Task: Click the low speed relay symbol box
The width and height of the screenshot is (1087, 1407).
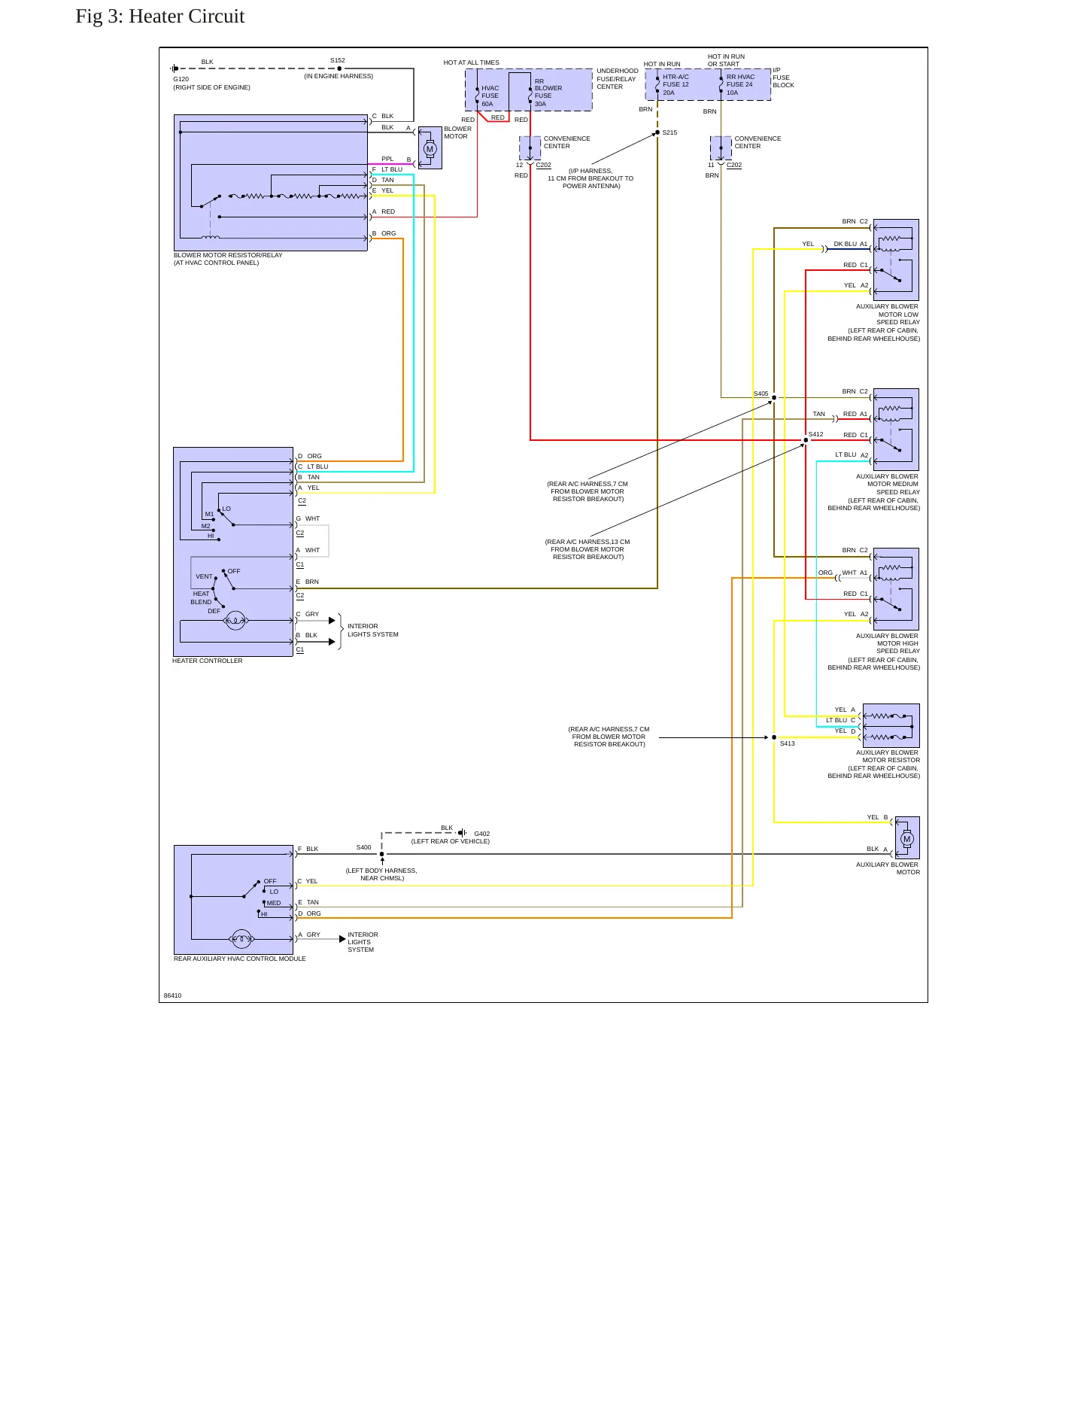Action: click(896, 260)
